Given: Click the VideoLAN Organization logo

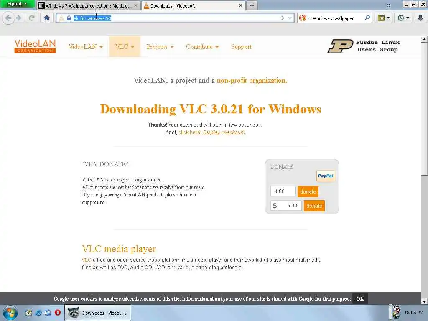Looking at the screenshot, I should [35, 46].
